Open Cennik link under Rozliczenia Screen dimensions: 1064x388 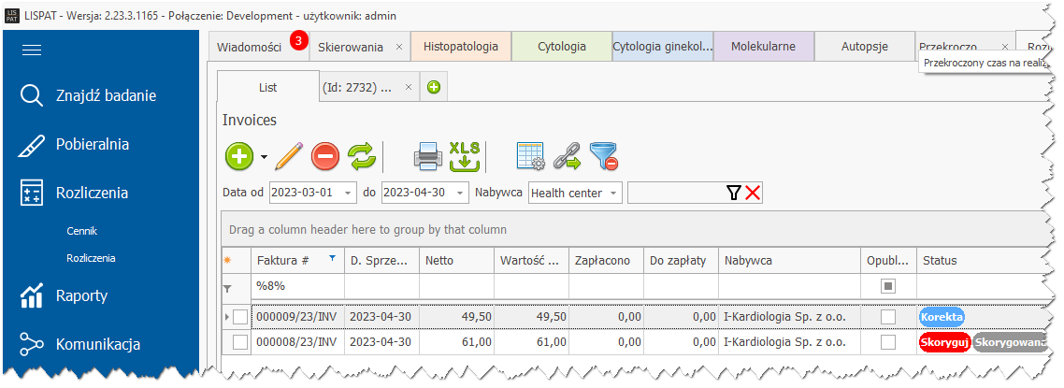[x=82, y=230]
